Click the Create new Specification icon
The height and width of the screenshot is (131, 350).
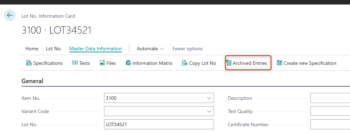280,63
